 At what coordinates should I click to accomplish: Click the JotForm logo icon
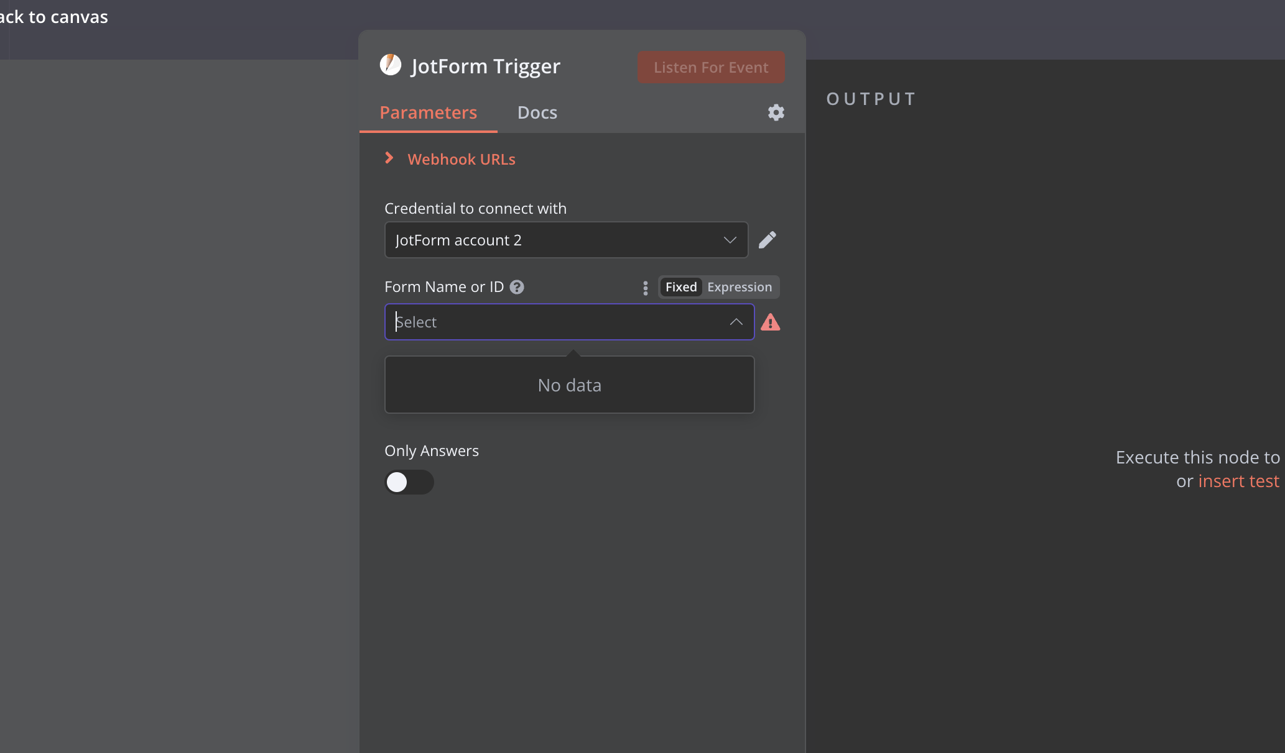point(391,65)
